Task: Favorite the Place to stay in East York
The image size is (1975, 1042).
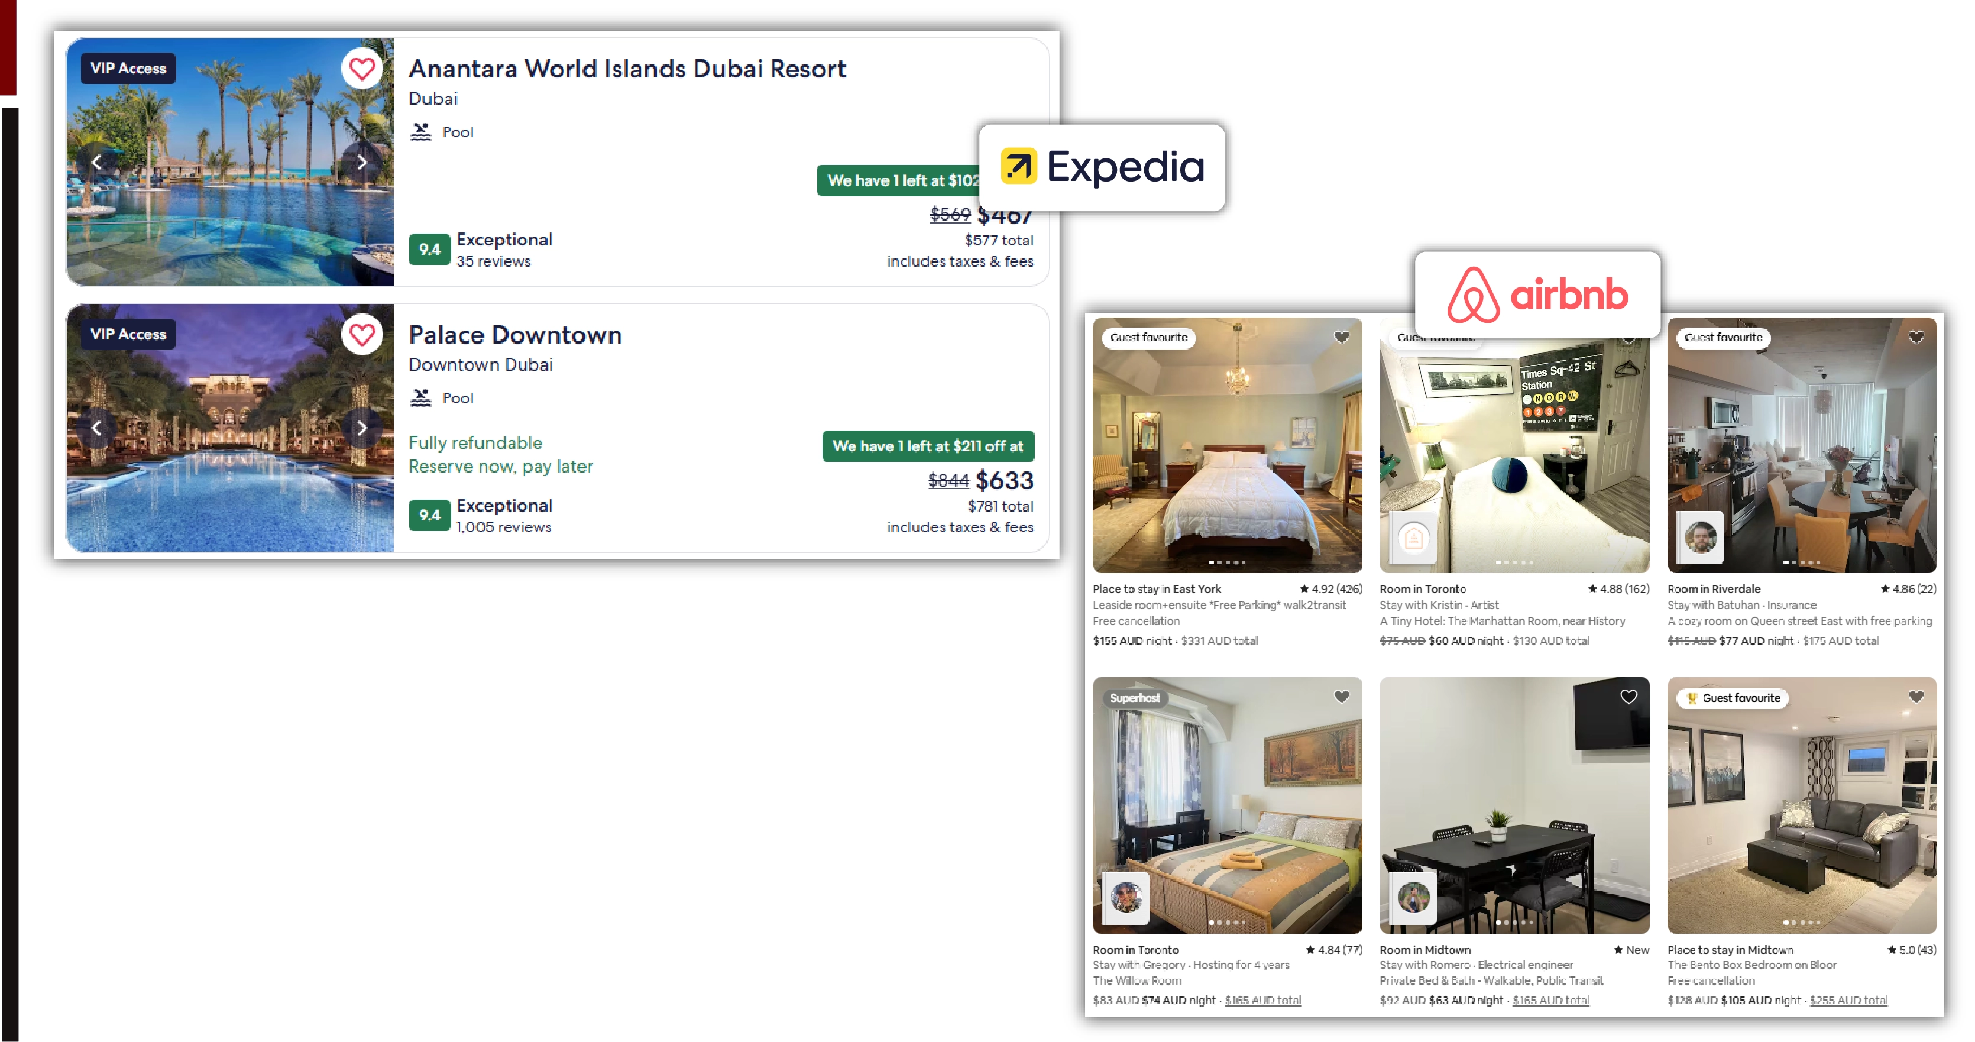Action: pyautogui.click(x=1342, y=337)
